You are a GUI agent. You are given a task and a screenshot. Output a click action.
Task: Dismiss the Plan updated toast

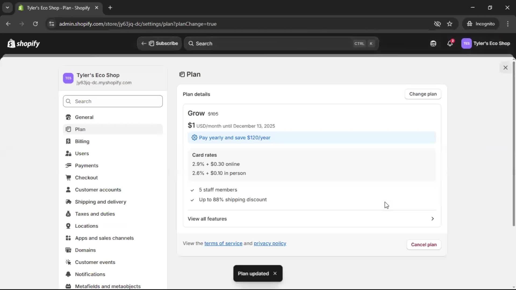coord(275,273)
